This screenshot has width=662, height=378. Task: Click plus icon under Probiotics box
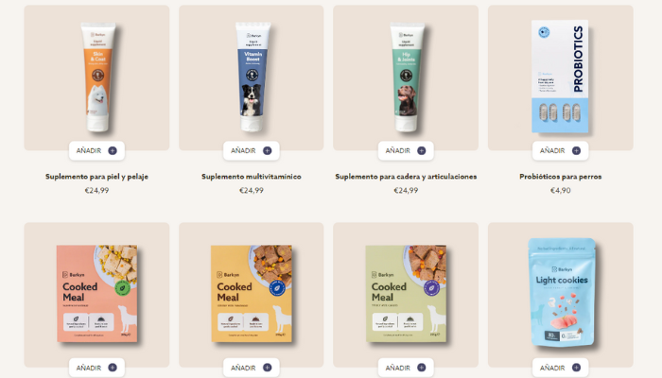[x=576, y=150]
